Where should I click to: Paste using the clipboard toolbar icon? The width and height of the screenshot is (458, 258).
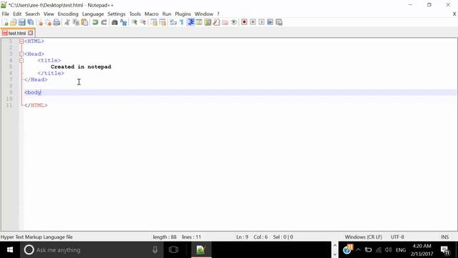click(84, 22)
